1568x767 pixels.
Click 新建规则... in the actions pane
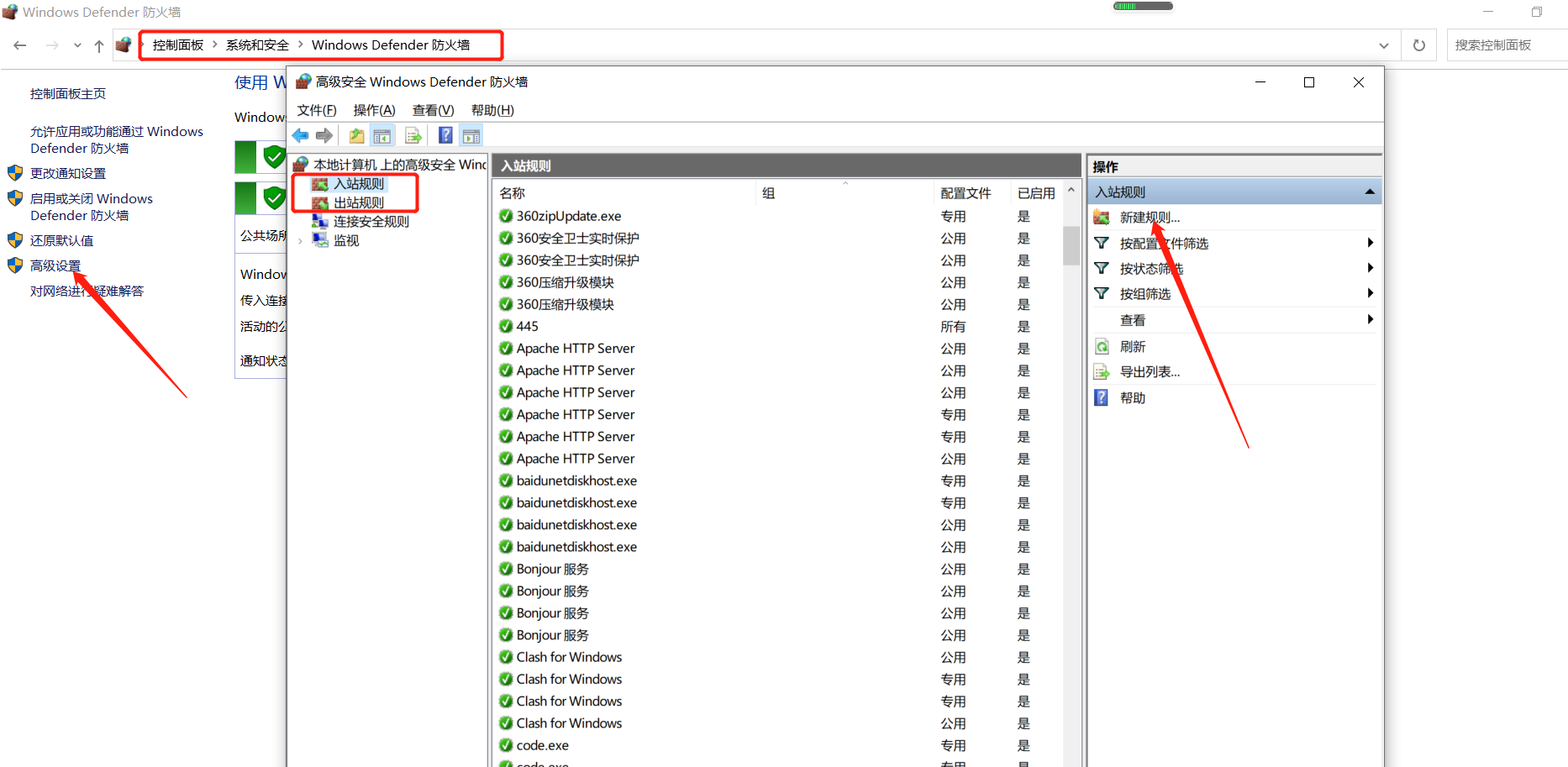[x=1150, y=218]
